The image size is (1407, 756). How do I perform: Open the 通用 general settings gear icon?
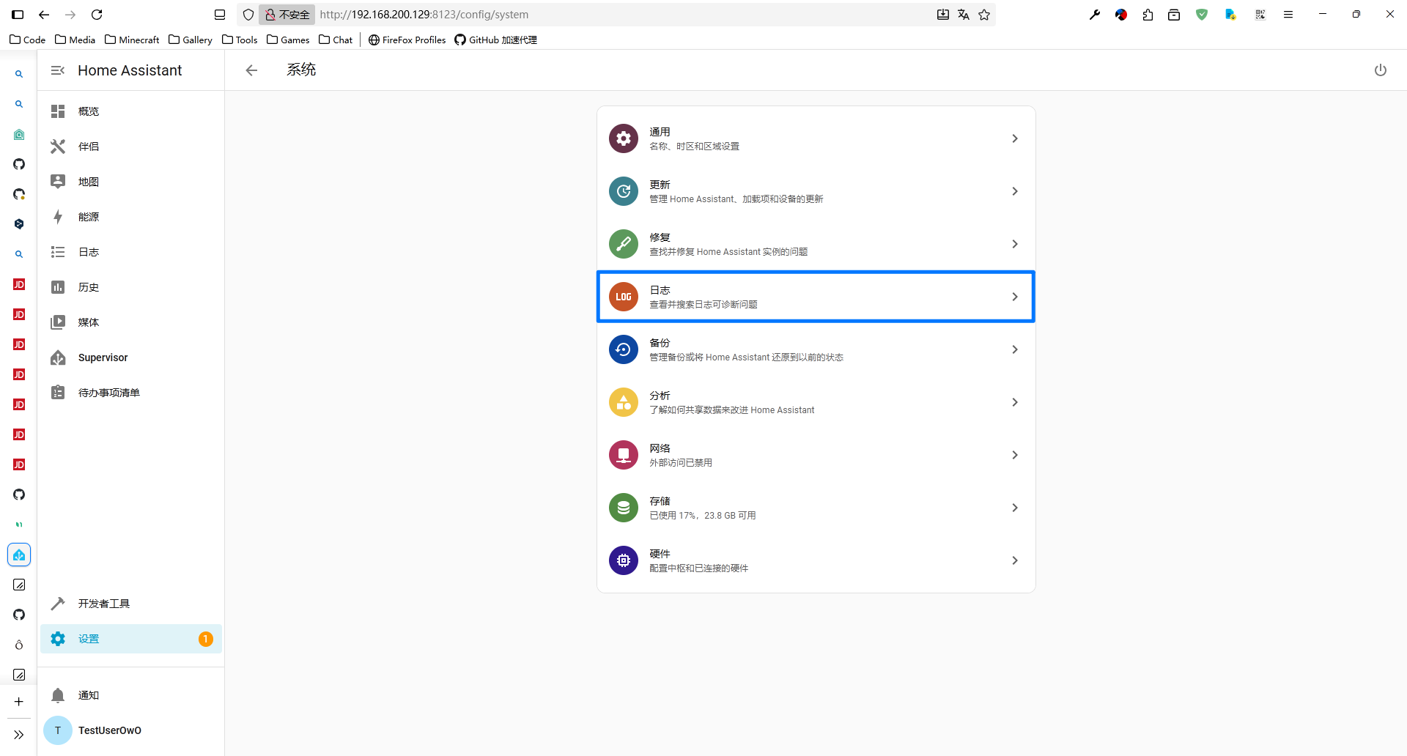(x=623, y=138)
